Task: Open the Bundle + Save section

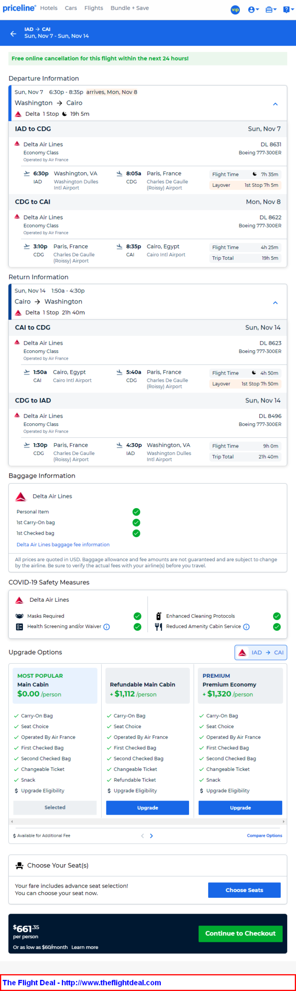Action: pyautogui.click(x=129, y=8)
